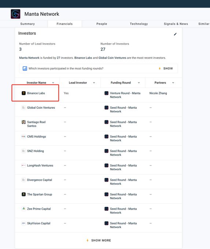The image size is (210, 249).
Task: Switch to the Summary tab
Action: (x=27, y=24)
